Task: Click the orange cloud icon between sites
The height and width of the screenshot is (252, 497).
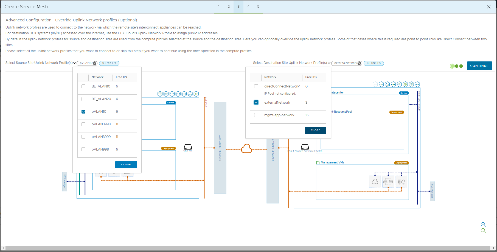Action: coord(246,149)
